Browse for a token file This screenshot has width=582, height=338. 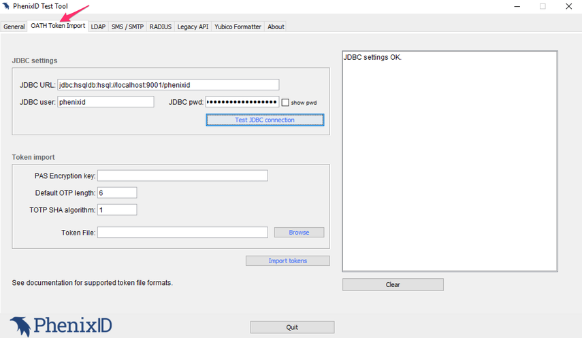pyautogui.click(x=299, y=233)
